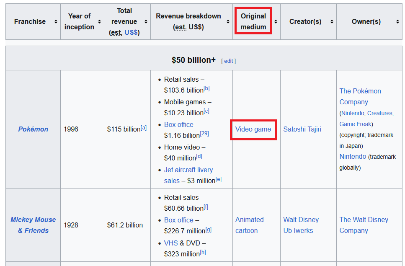Image resolution: width=405 pixels, height=266 pixels.
Task: Click the Creator(s) column header text
Action: click(x=305, y=21)
